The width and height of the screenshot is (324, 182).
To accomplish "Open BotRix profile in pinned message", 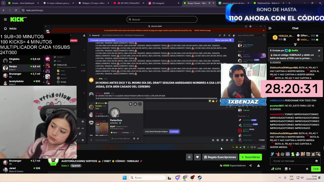I will [295, 51].
